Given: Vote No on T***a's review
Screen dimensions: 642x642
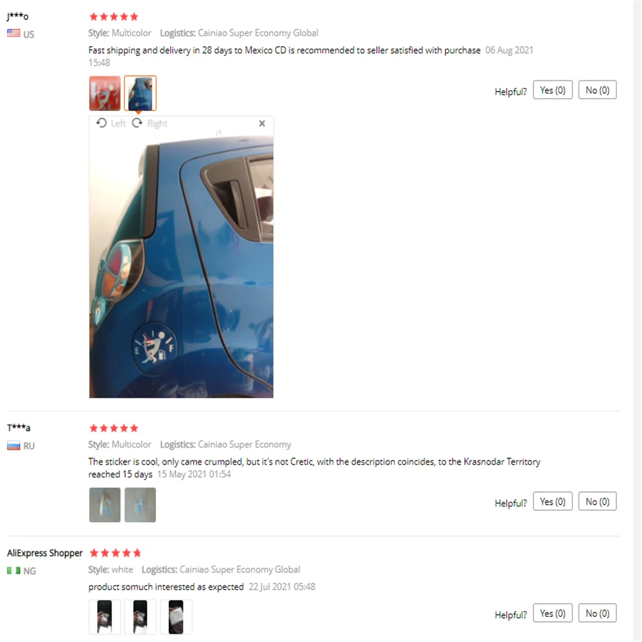Looking at the screenshot, I should point(597,501).
